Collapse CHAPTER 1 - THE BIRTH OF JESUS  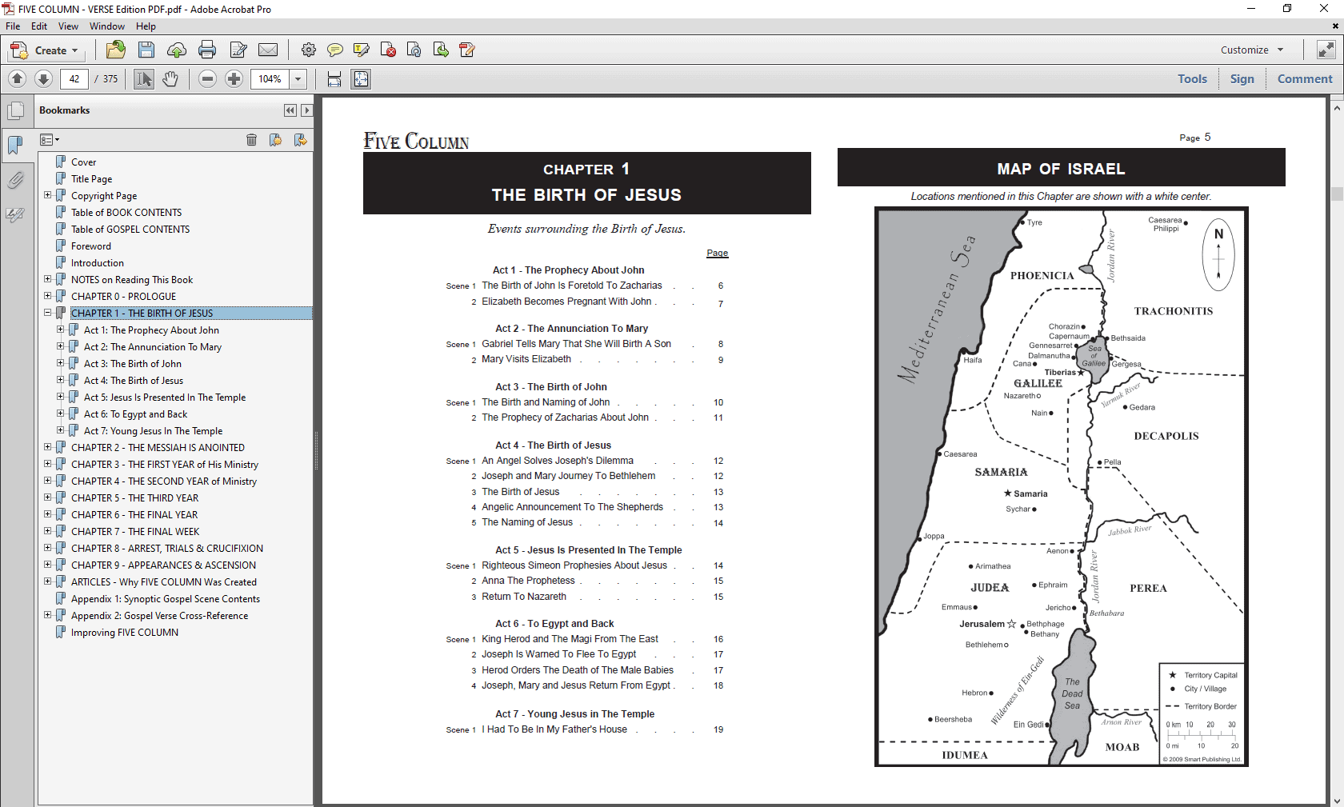coord(47,313)
